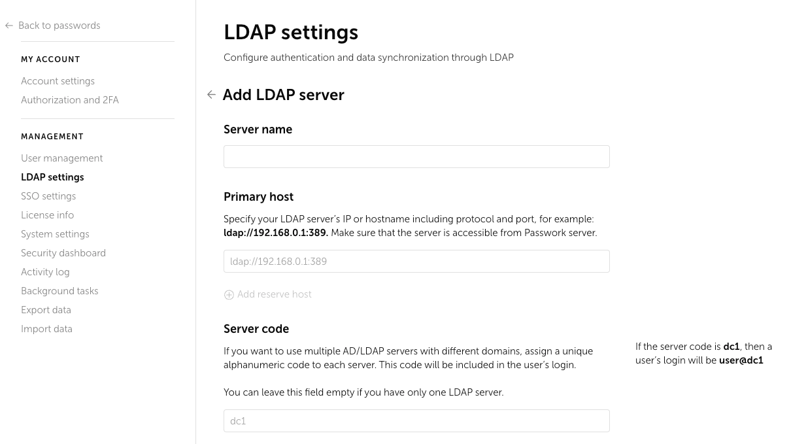Click the Server name input field
This screenshot has width=791, height=444.
point(416,156)
